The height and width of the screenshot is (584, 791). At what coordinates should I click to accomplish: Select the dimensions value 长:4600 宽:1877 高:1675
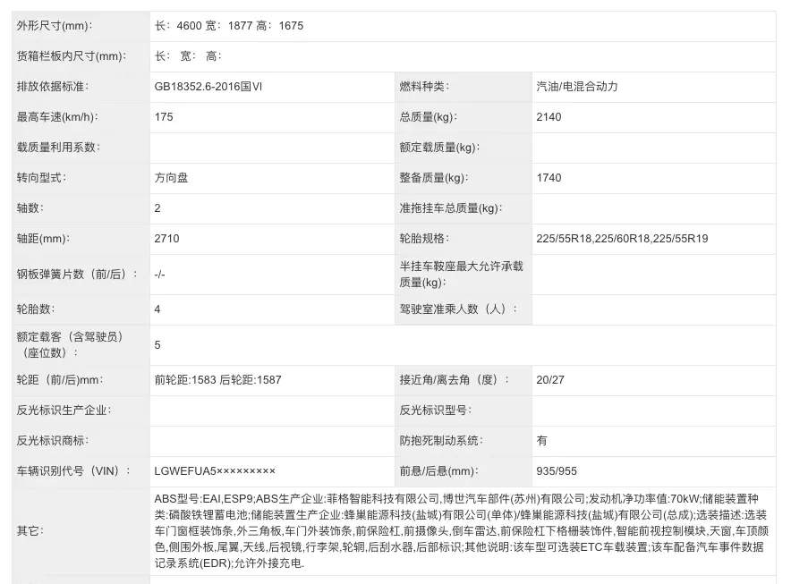coord(229,26)
